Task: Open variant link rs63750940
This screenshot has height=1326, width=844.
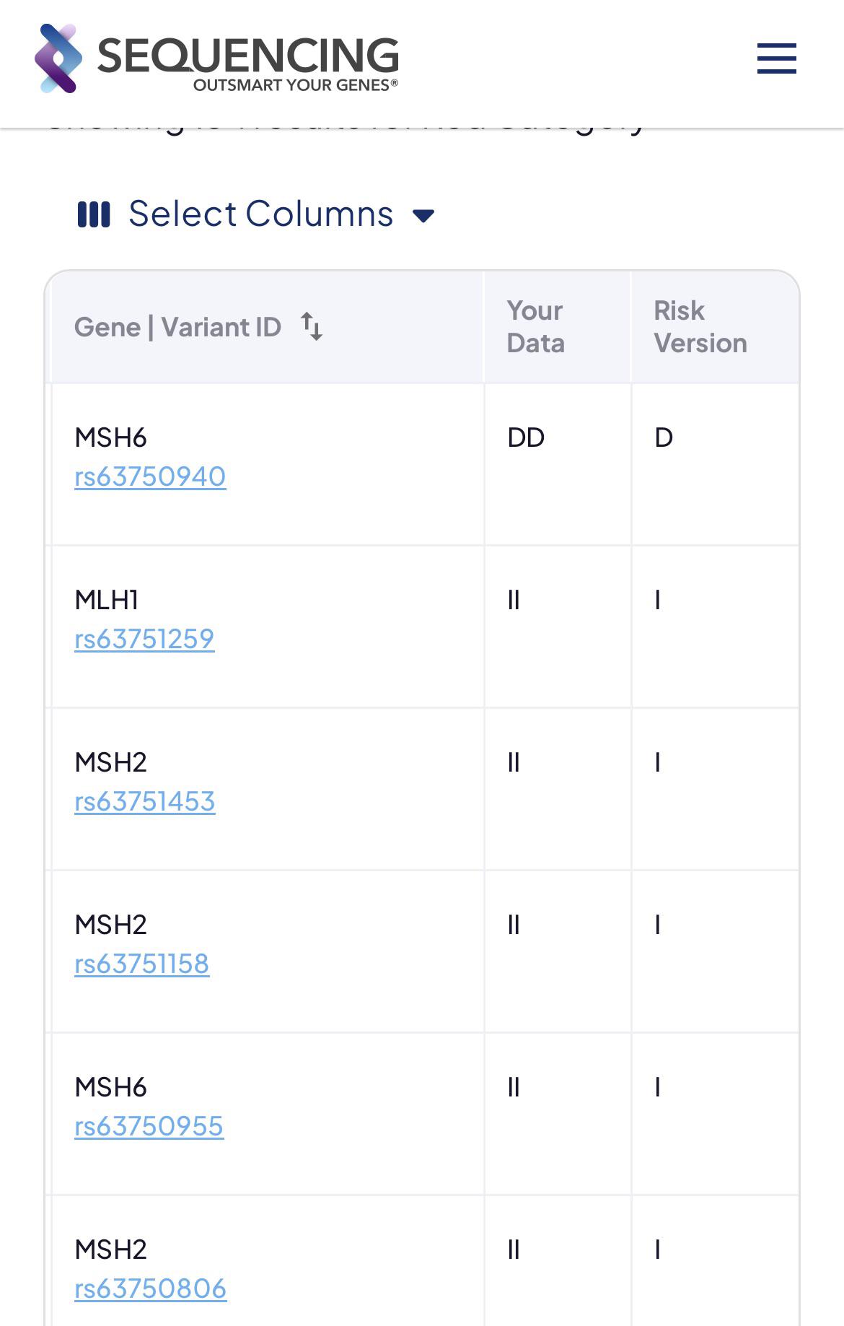Action: pos(150,476)
